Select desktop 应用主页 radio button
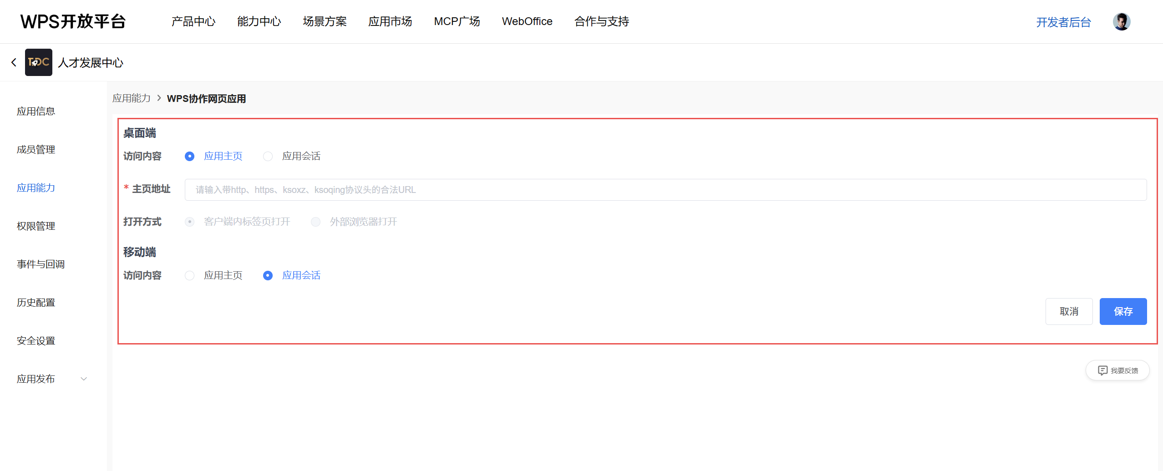 190,157
